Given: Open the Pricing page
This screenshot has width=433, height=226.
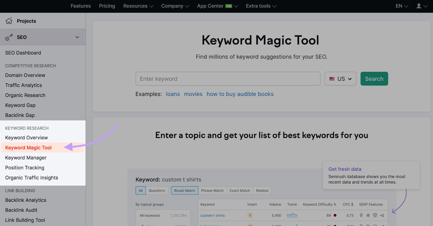Looking at the screenshot, I should point(107,6).
